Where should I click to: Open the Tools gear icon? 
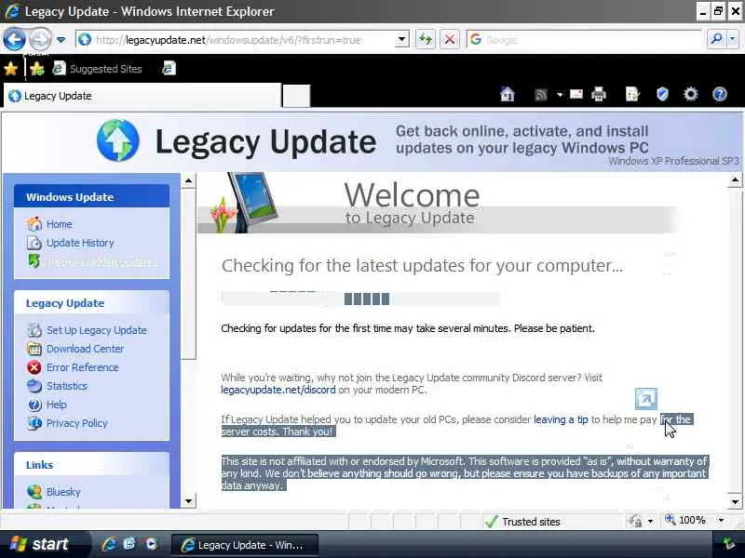tap(690, 95)
